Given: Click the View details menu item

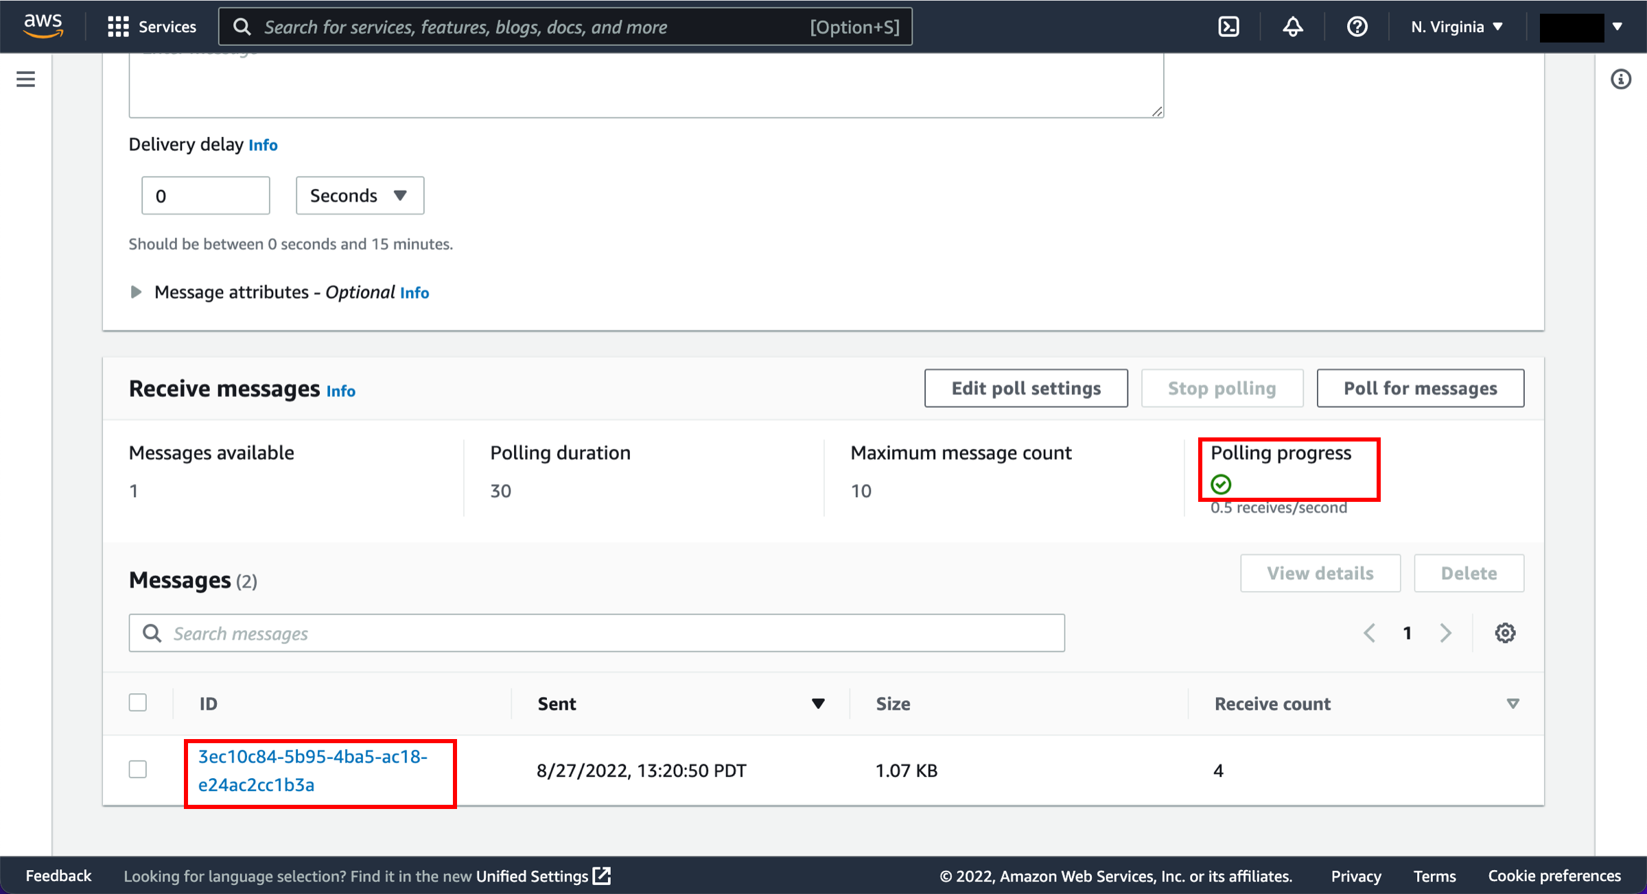Looking at the screenshot, I should (1320, 572).
